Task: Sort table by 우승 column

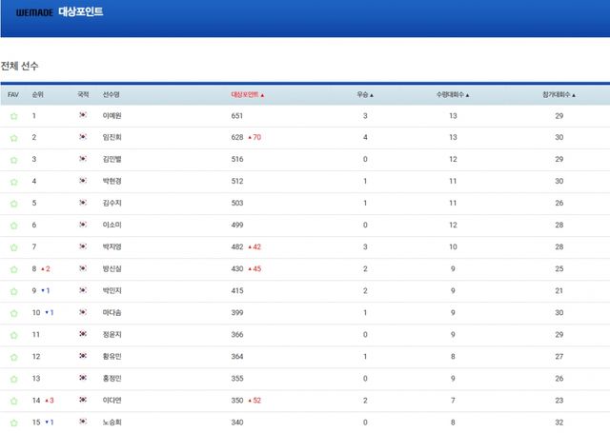Action: [x=365, y=95]
